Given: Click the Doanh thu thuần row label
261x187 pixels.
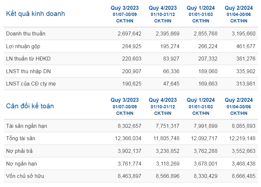Looking at the screenshot, I should [26, 34].
